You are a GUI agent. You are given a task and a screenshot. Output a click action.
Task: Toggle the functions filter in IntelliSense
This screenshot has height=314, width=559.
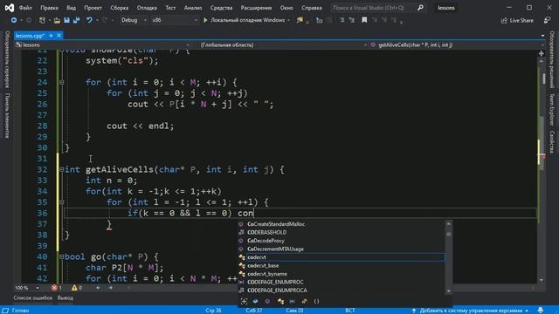(x=267, y=301)
